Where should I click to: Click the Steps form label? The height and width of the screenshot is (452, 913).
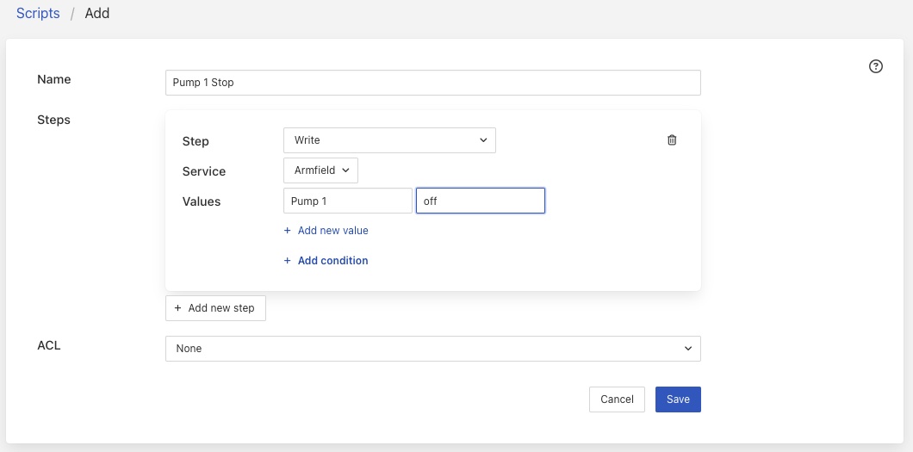click(x=54, y=120)
